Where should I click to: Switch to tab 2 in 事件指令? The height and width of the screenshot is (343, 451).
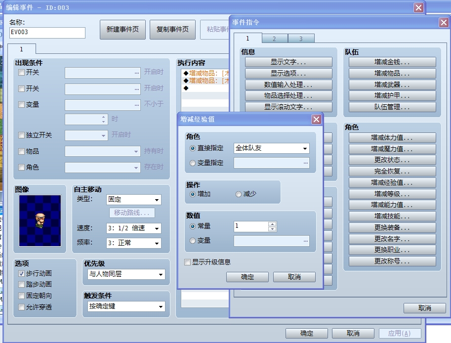pos(274,39)
